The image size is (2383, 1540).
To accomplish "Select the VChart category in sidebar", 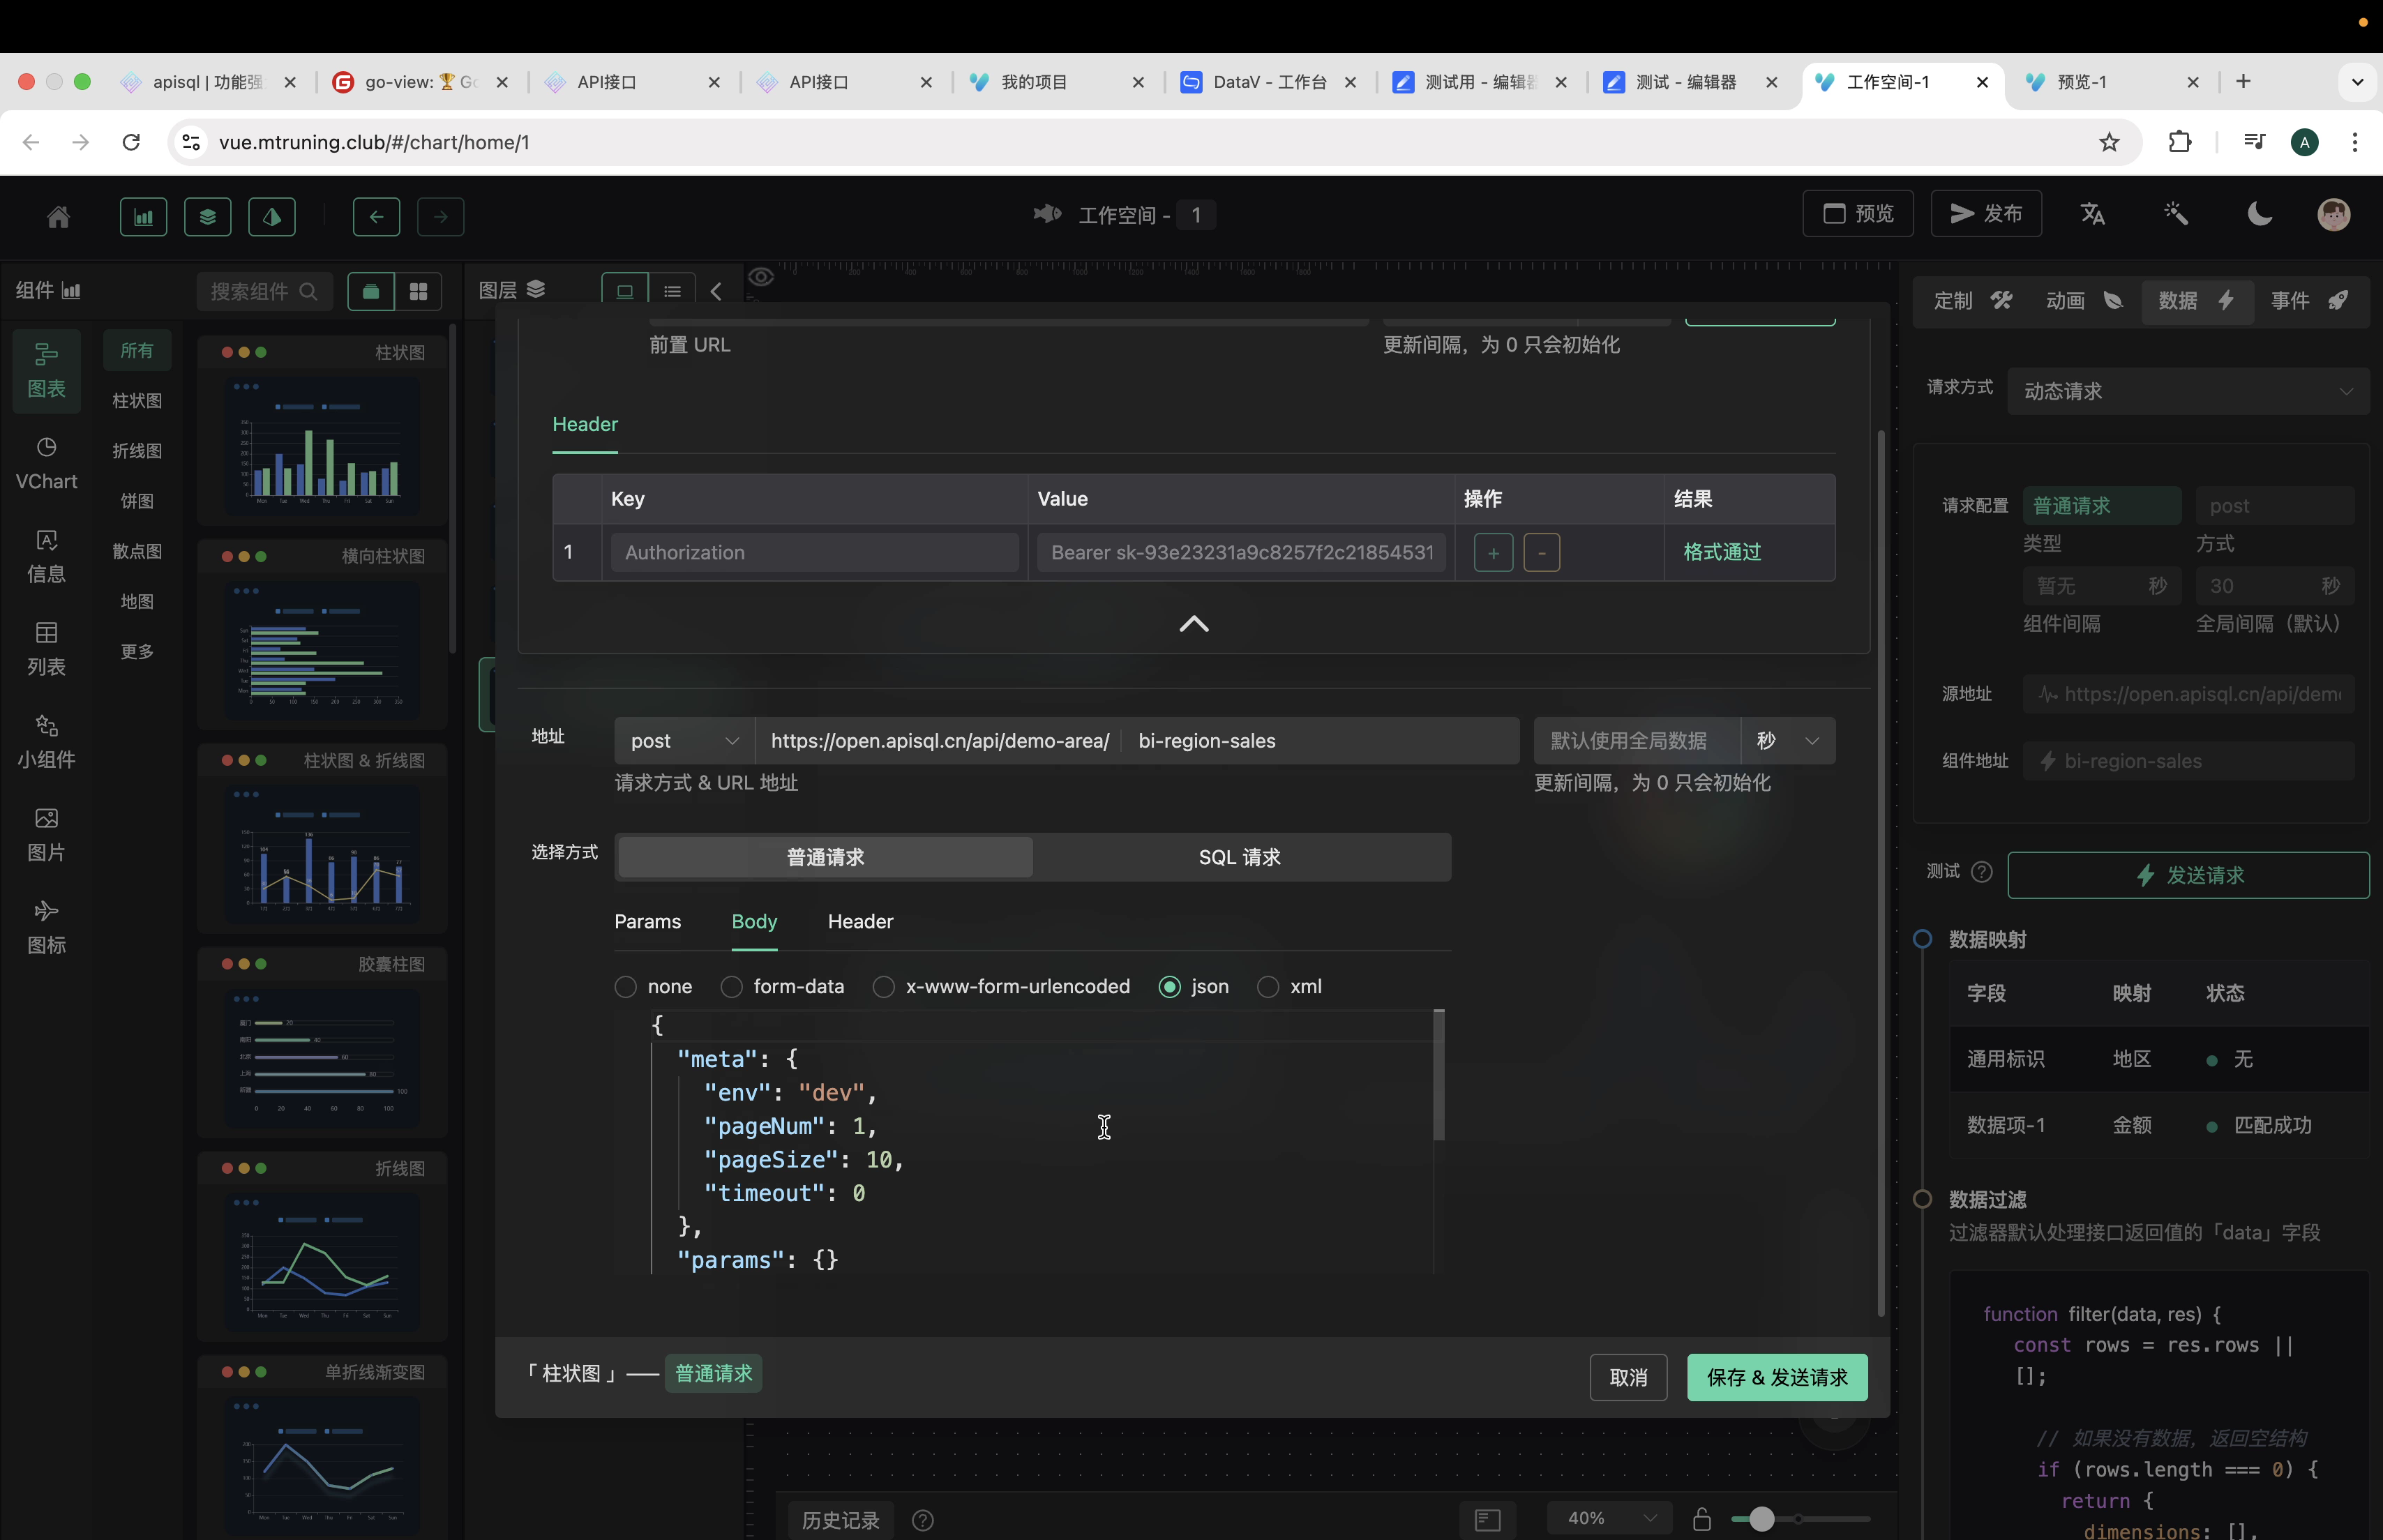I will pyautogui.click(x=46, y=462).
